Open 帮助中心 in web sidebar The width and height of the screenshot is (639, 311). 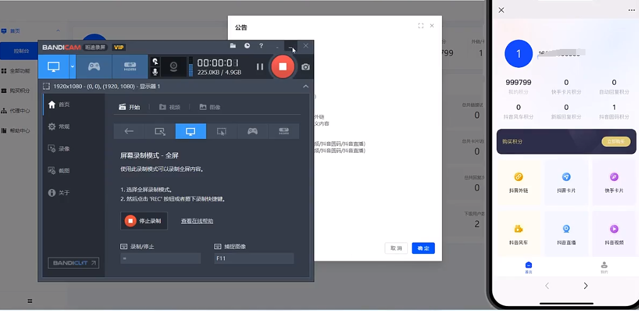(20, 131)
